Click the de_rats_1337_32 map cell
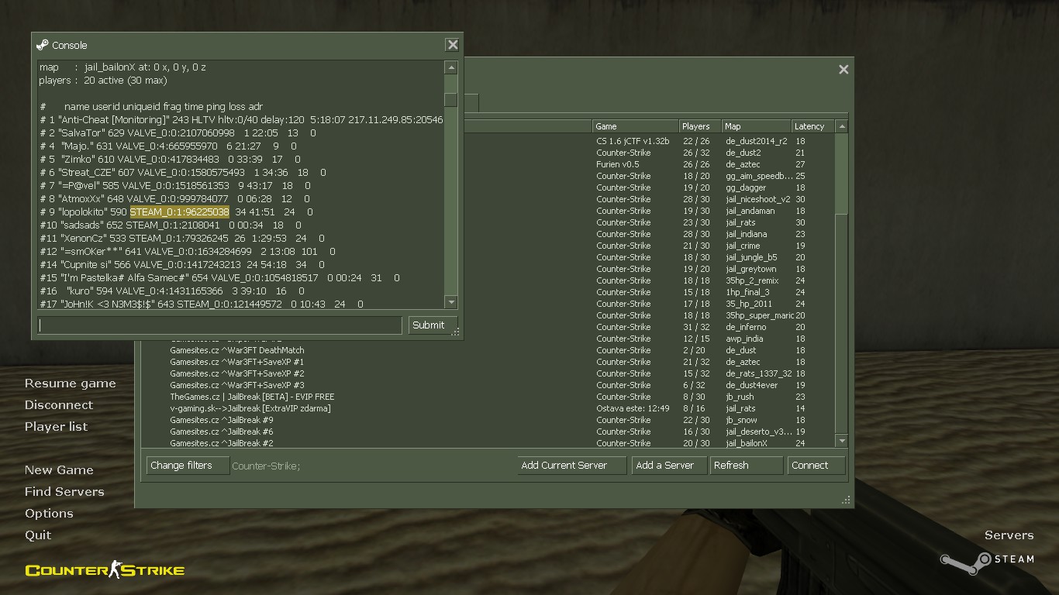 coord(759,373)
